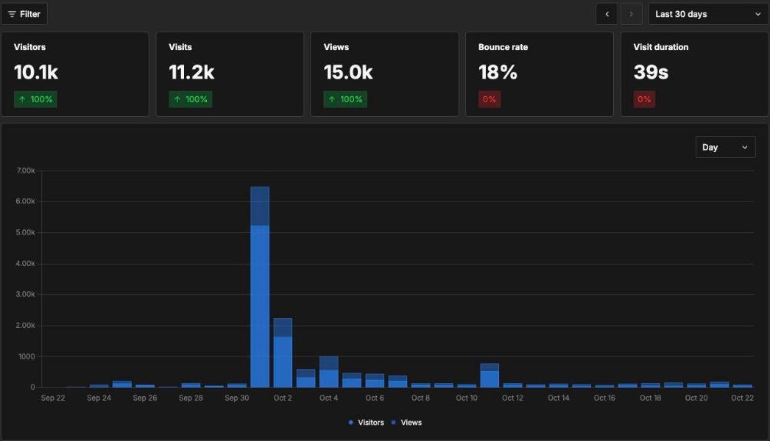Click the 18% bounce rate value

[498, 72]
